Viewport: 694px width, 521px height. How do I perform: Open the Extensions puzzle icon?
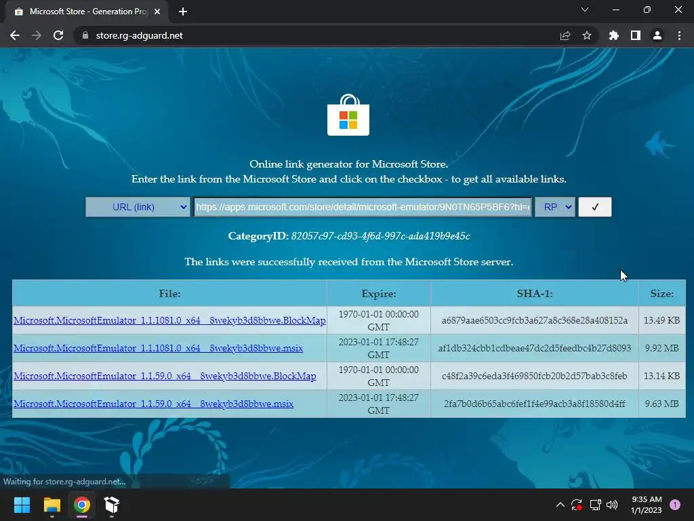pyautogui.click(x=614, y=35)
